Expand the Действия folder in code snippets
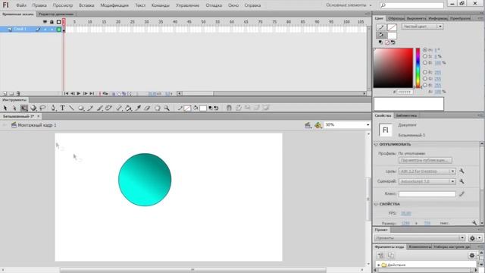485x273 pixels. click(x=379, y=265)
